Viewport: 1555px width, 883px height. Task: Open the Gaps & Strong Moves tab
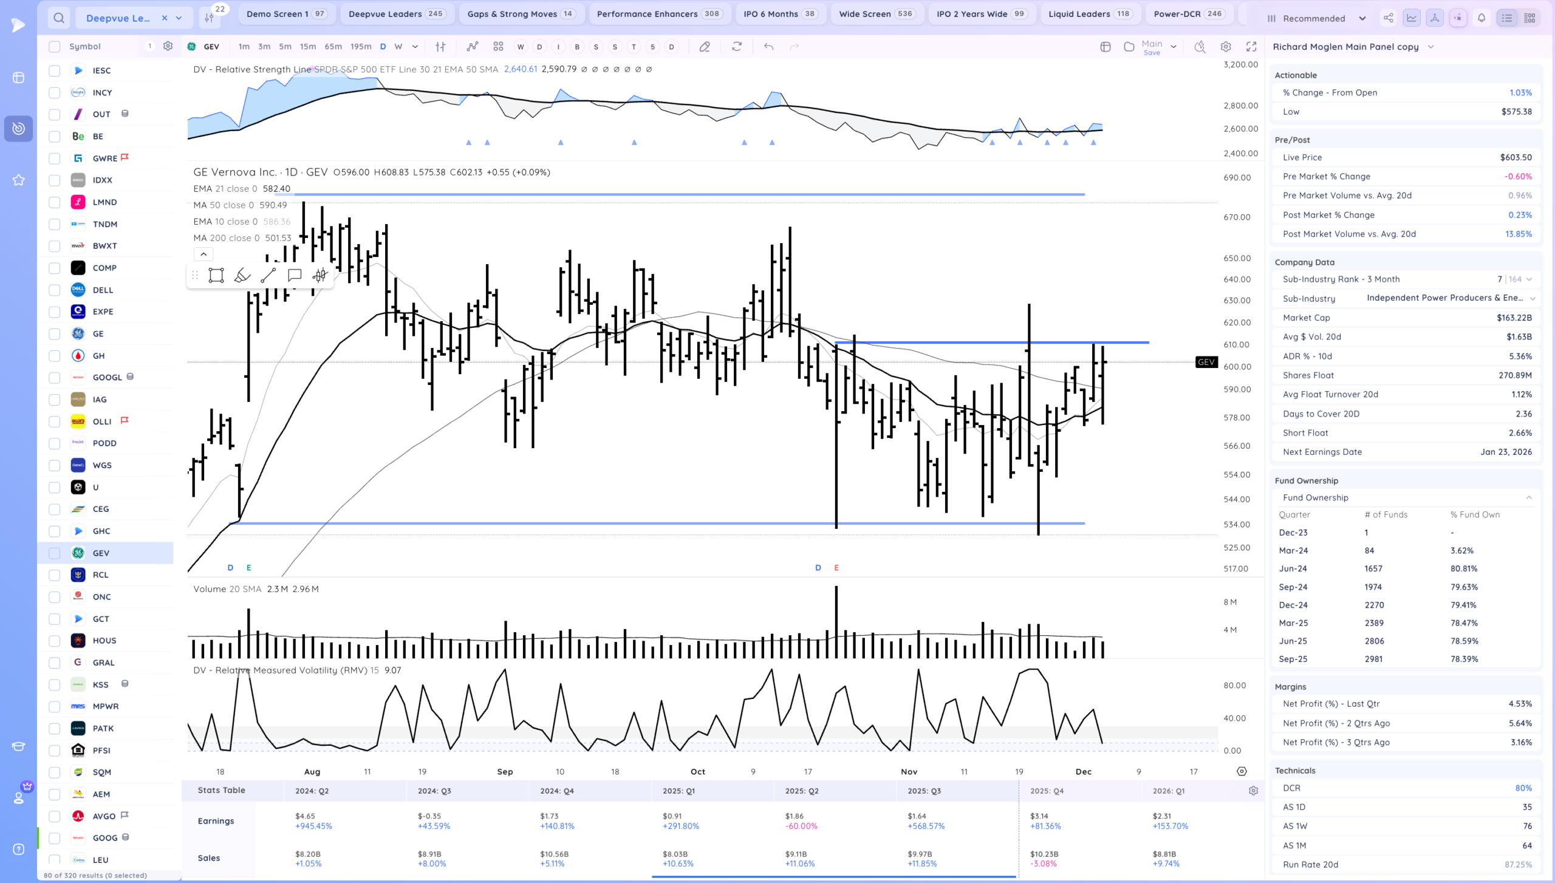(x=521, y=14)
